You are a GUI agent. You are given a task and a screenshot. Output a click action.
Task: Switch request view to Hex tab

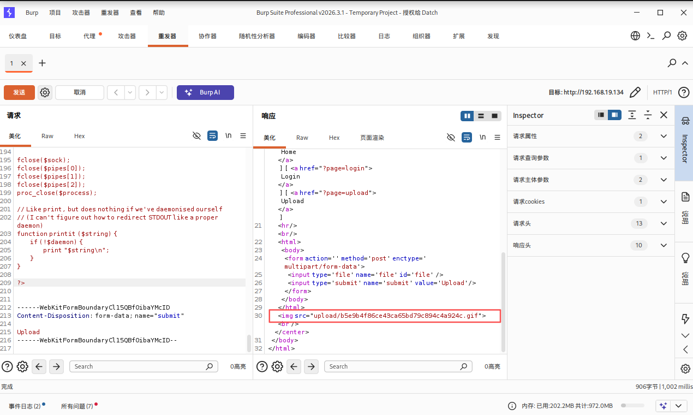(x=80, y=136)
